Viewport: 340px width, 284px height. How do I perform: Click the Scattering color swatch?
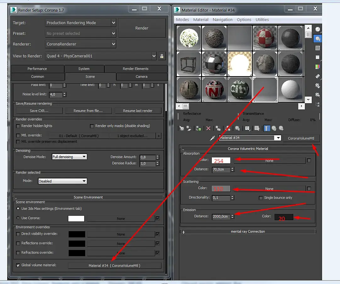click(x=221, y=188)
